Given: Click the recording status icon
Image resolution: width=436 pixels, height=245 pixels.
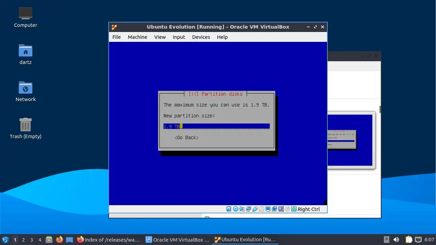Looking at the screenshot, I should point(274,209).
